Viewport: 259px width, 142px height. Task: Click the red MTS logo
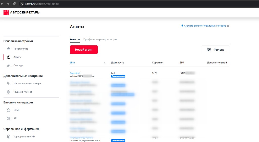[6, 13]
